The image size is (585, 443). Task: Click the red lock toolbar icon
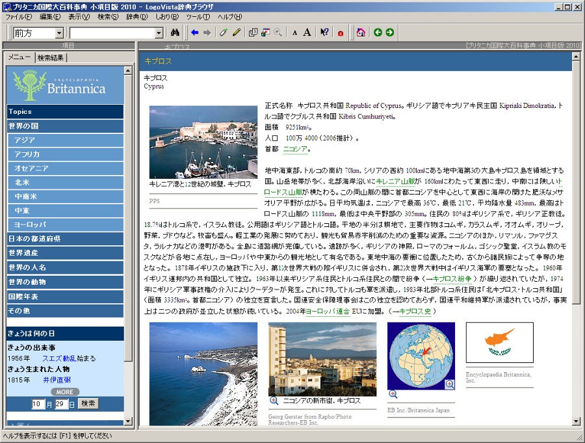click(341, 33)
